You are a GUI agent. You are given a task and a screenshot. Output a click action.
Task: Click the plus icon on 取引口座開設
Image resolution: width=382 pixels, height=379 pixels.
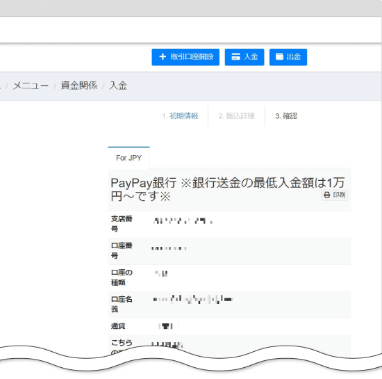point(163,57)
